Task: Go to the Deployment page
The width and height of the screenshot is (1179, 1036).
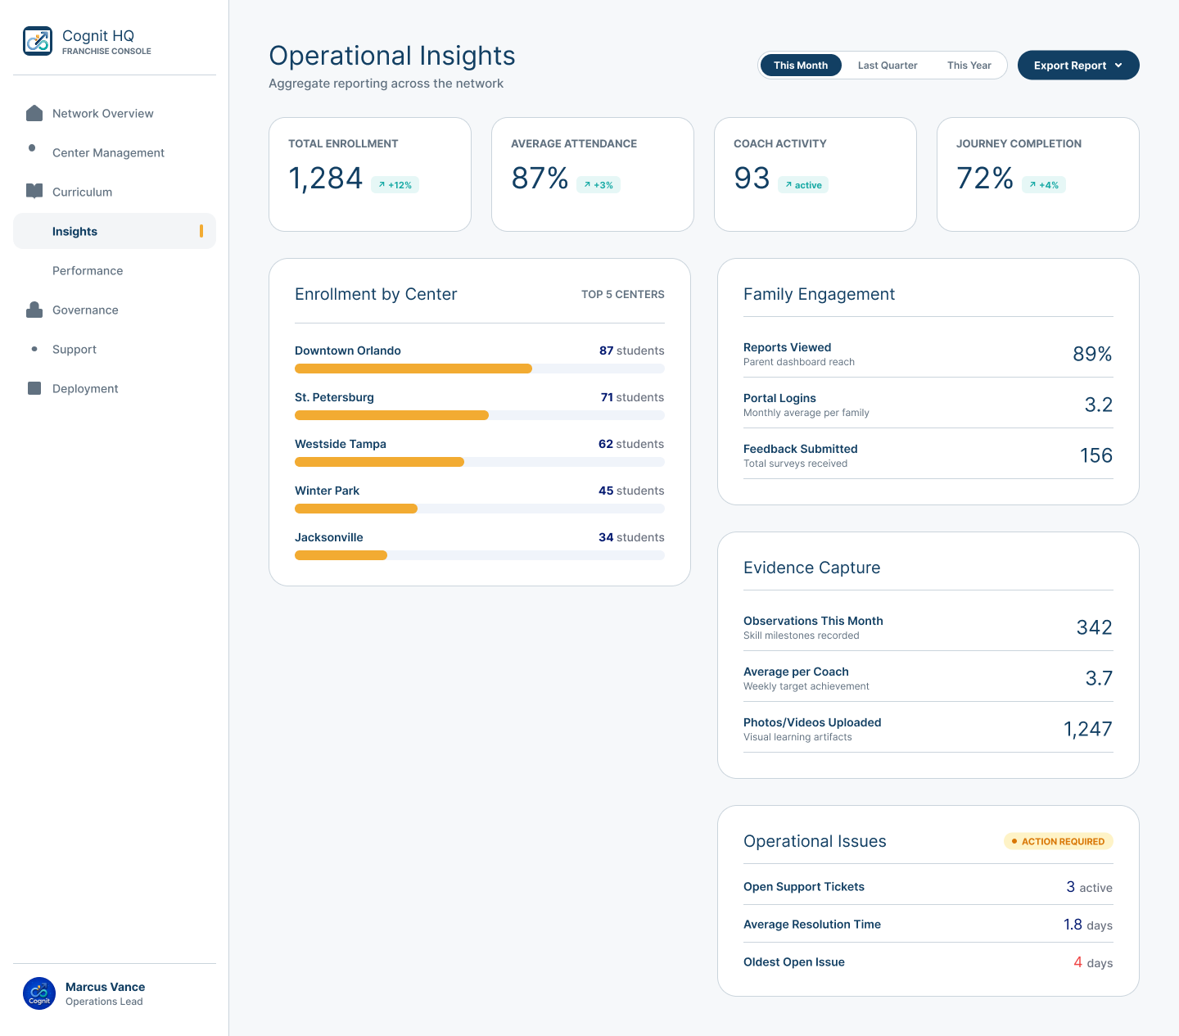Action: [x=115, y=388]
